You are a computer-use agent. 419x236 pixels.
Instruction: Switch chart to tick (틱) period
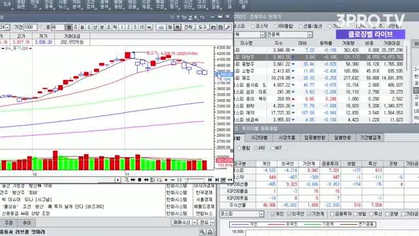pos(115,28)
